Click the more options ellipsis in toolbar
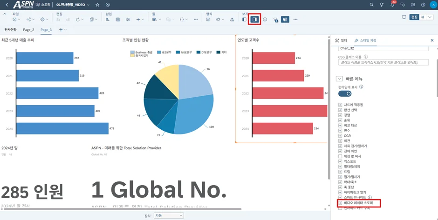This screenshot has height=220, width=438. click(x=295, y=20)
